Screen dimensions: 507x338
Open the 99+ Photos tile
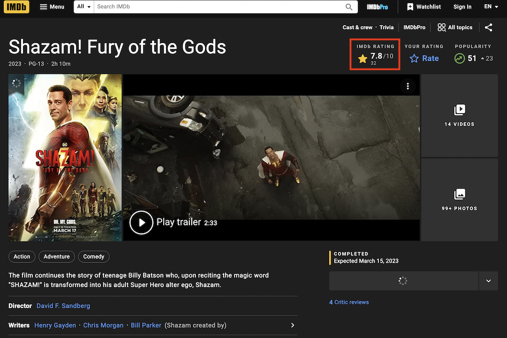pos(459,200)
